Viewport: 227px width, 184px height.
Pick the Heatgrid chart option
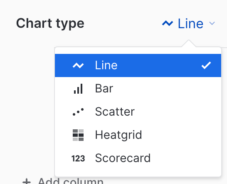138,135
